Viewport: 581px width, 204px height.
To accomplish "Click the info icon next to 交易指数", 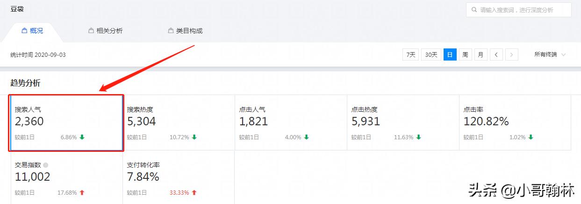I will coord(45,165).
